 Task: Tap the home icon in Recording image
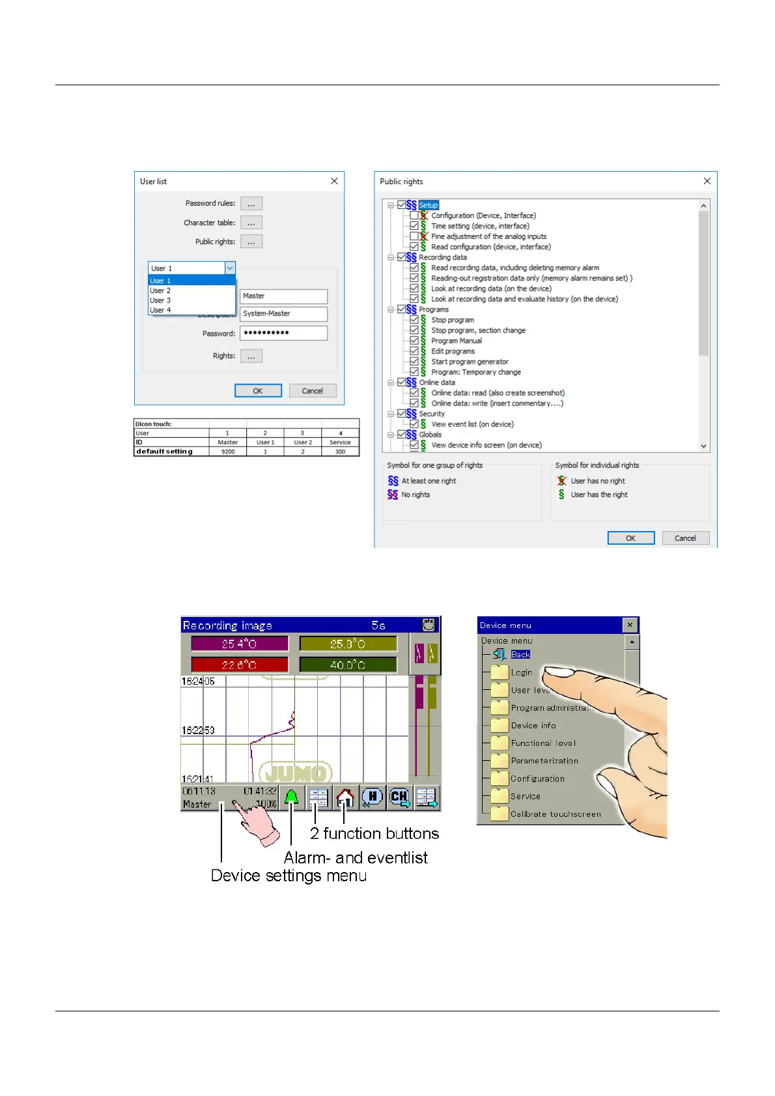[x=345, y=797]
